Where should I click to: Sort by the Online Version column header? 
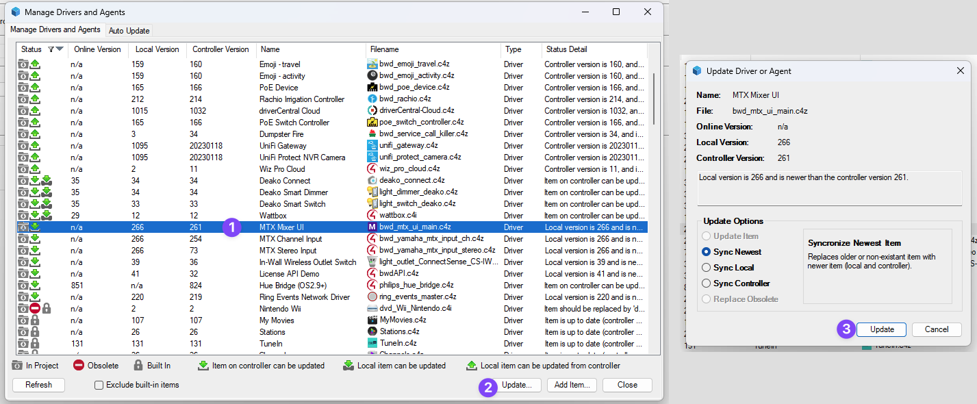(x=97, y=49)
